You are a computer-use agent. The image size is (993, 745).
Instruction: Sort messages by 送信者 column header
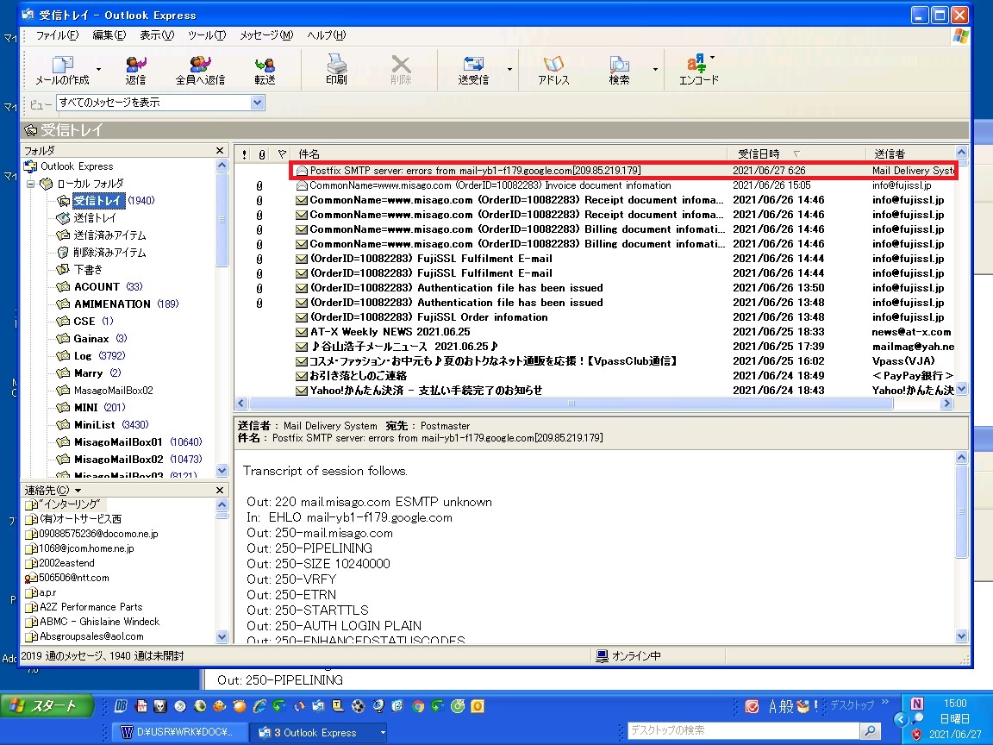coord(910,154)
